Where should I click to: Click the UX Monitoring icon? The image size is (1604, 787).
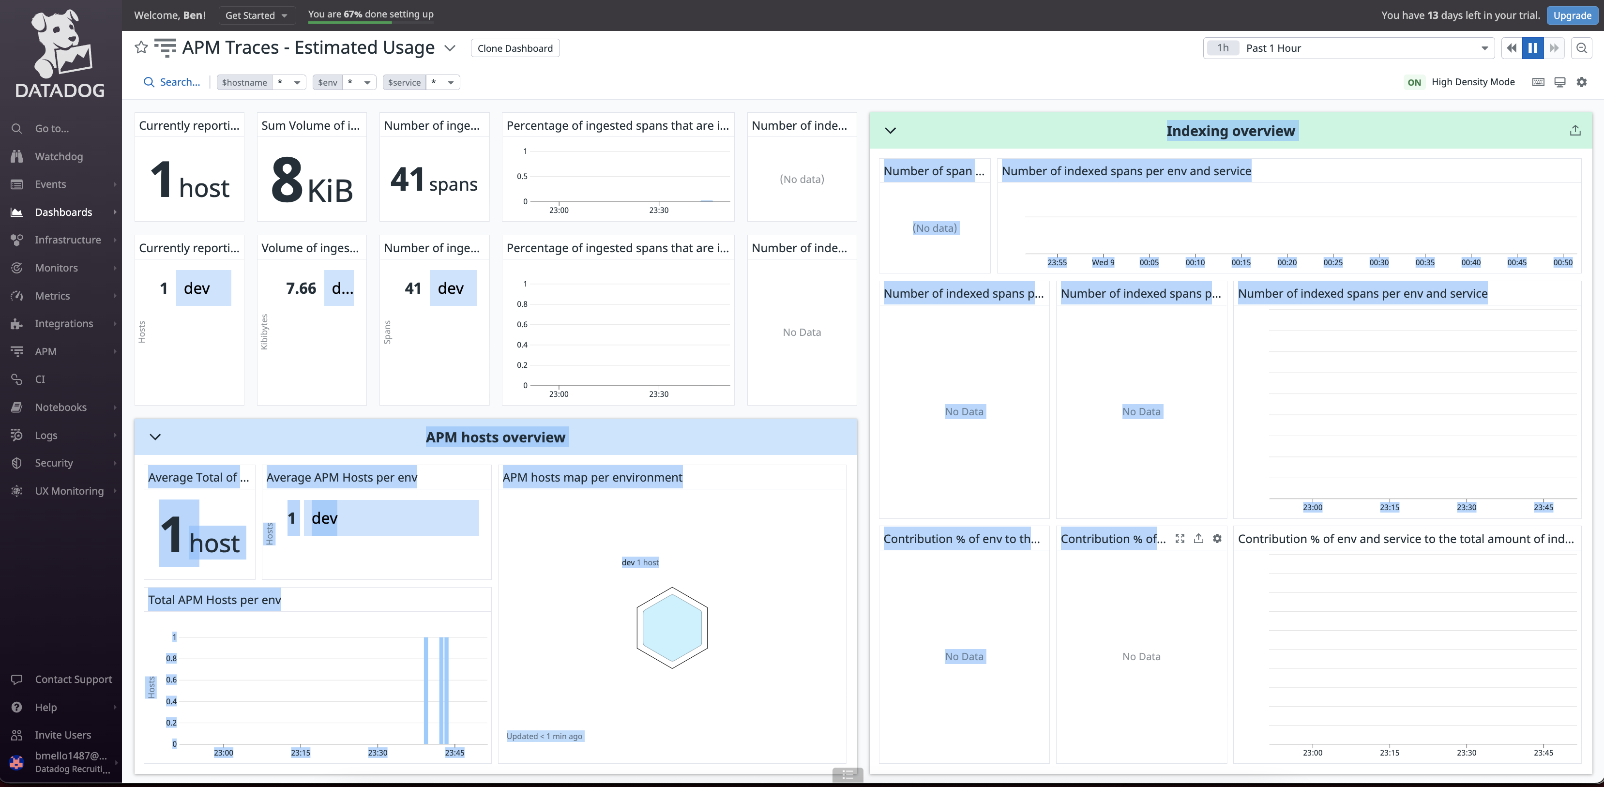tap(17, 491)
